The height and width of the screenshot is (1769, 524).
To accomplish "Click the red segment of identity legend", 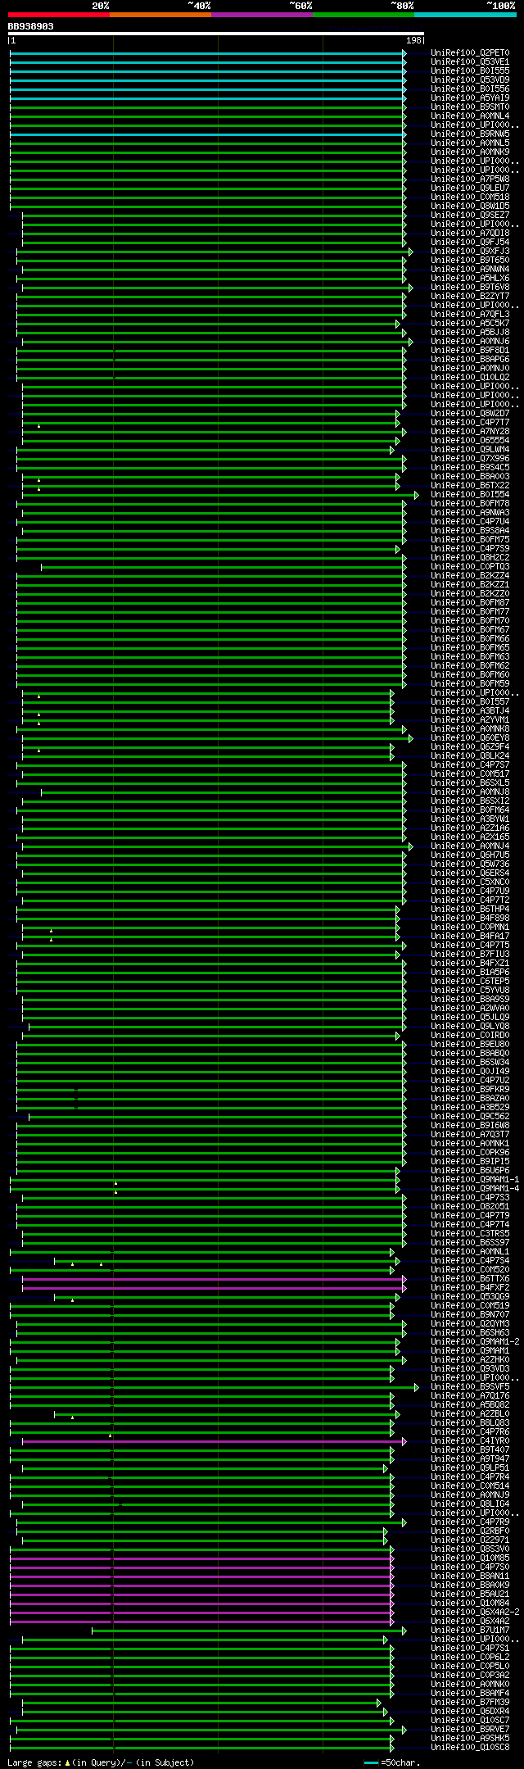I will point(58,15).
